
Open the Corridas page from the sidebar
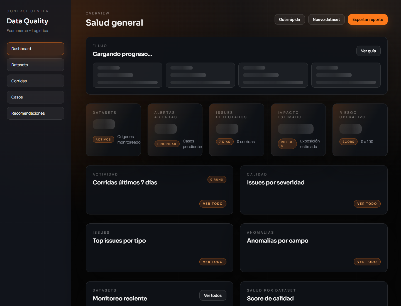35,81
